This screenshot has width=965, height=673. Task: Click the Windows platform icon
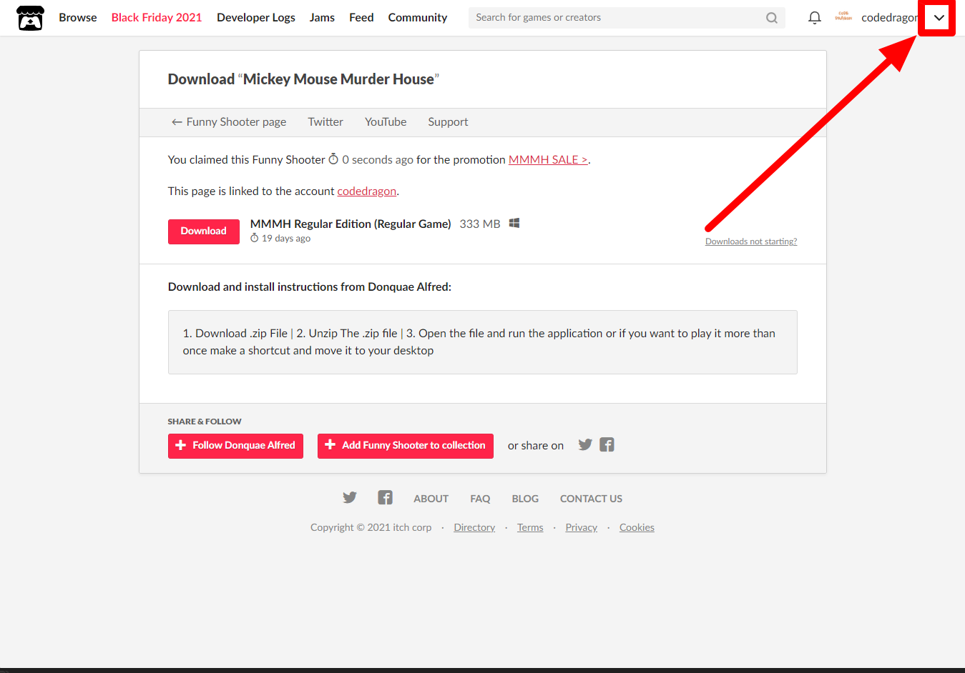point(514,224)
